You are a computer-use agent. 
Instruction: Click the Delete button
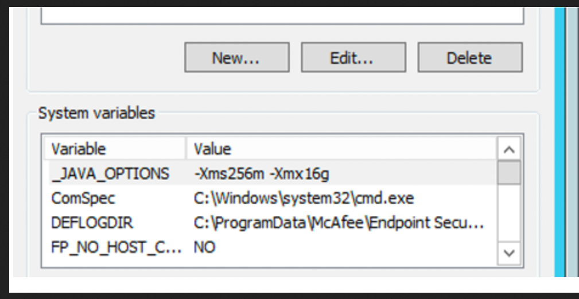470,57
